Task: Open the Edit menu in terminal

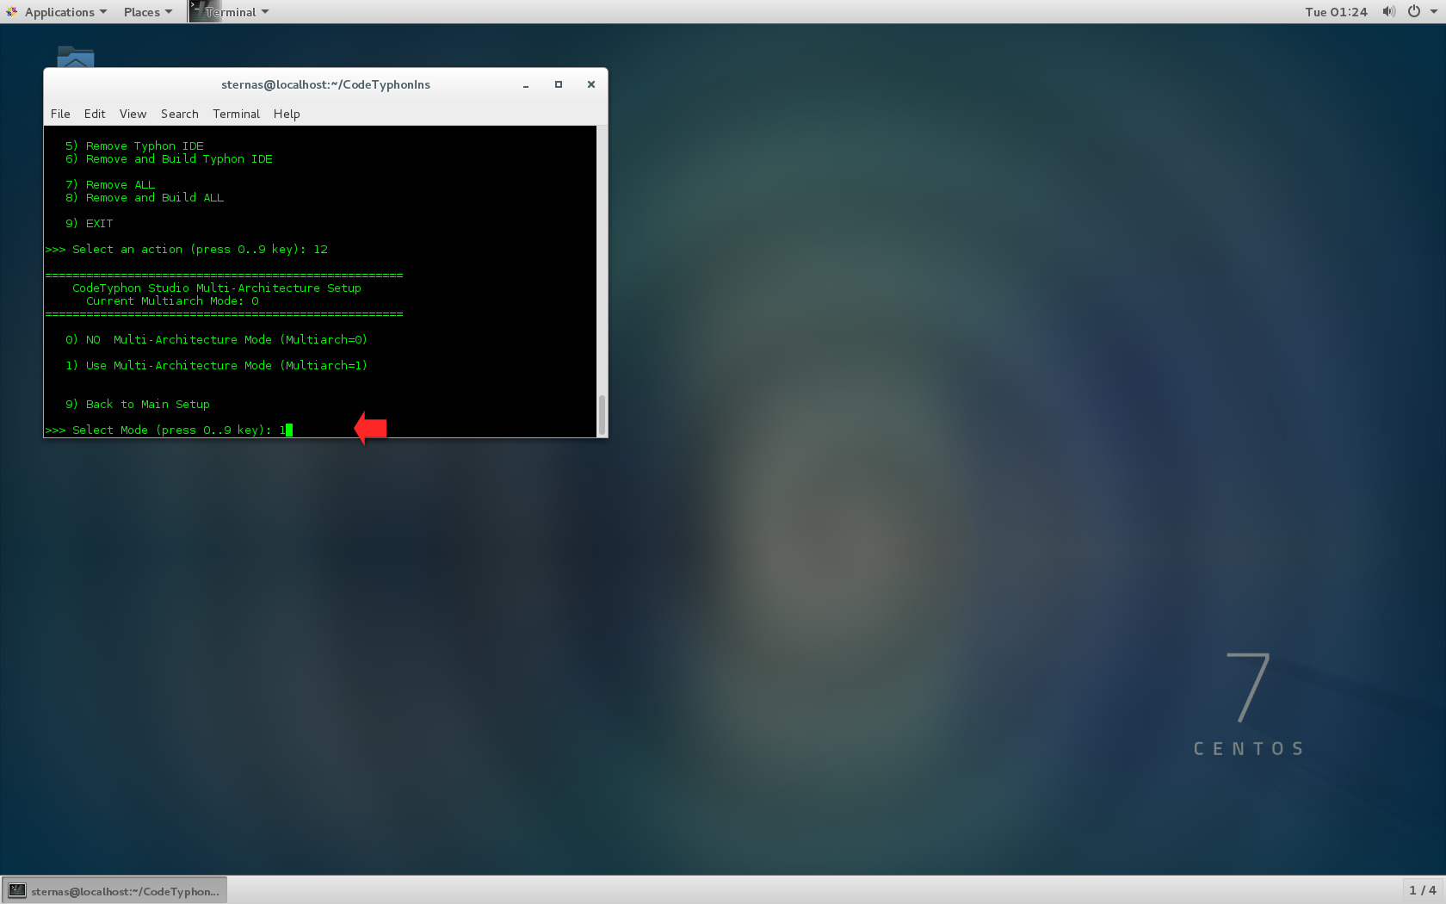Action: point(95,114)
